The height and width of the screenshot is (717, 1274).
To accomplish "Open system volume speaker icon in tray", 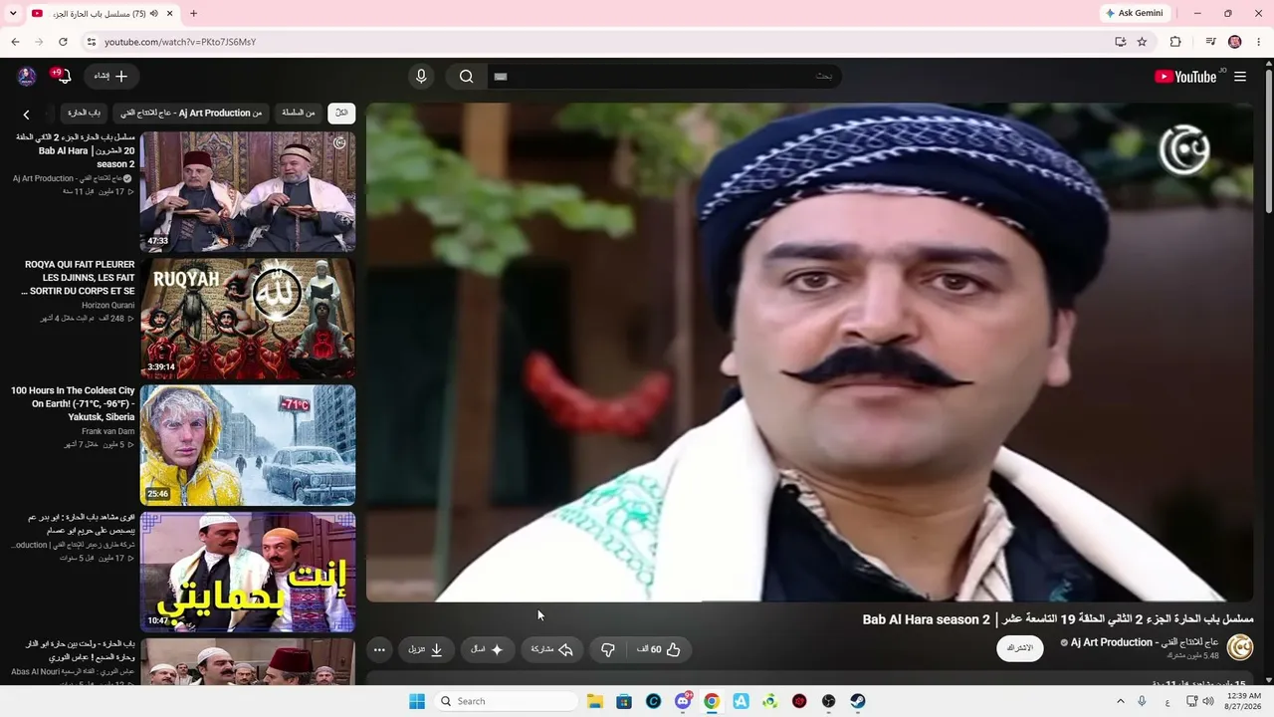I will tap(1208, 701).
